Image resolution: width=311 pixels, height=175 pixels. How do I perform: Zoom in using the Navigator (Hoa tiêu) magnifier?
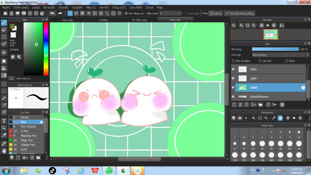click(241, 26)
